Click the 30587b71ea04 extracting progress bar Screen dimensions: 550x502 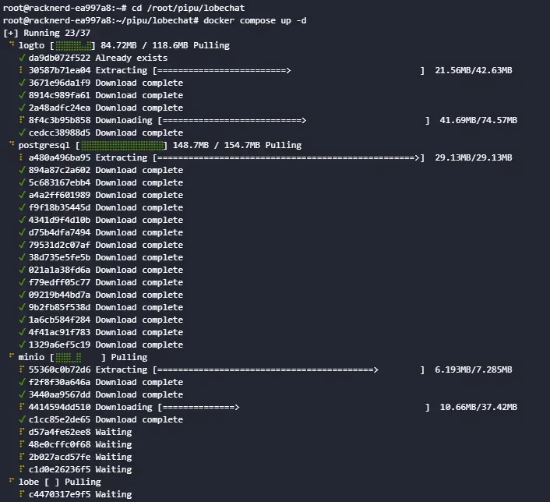pos(289,71)
